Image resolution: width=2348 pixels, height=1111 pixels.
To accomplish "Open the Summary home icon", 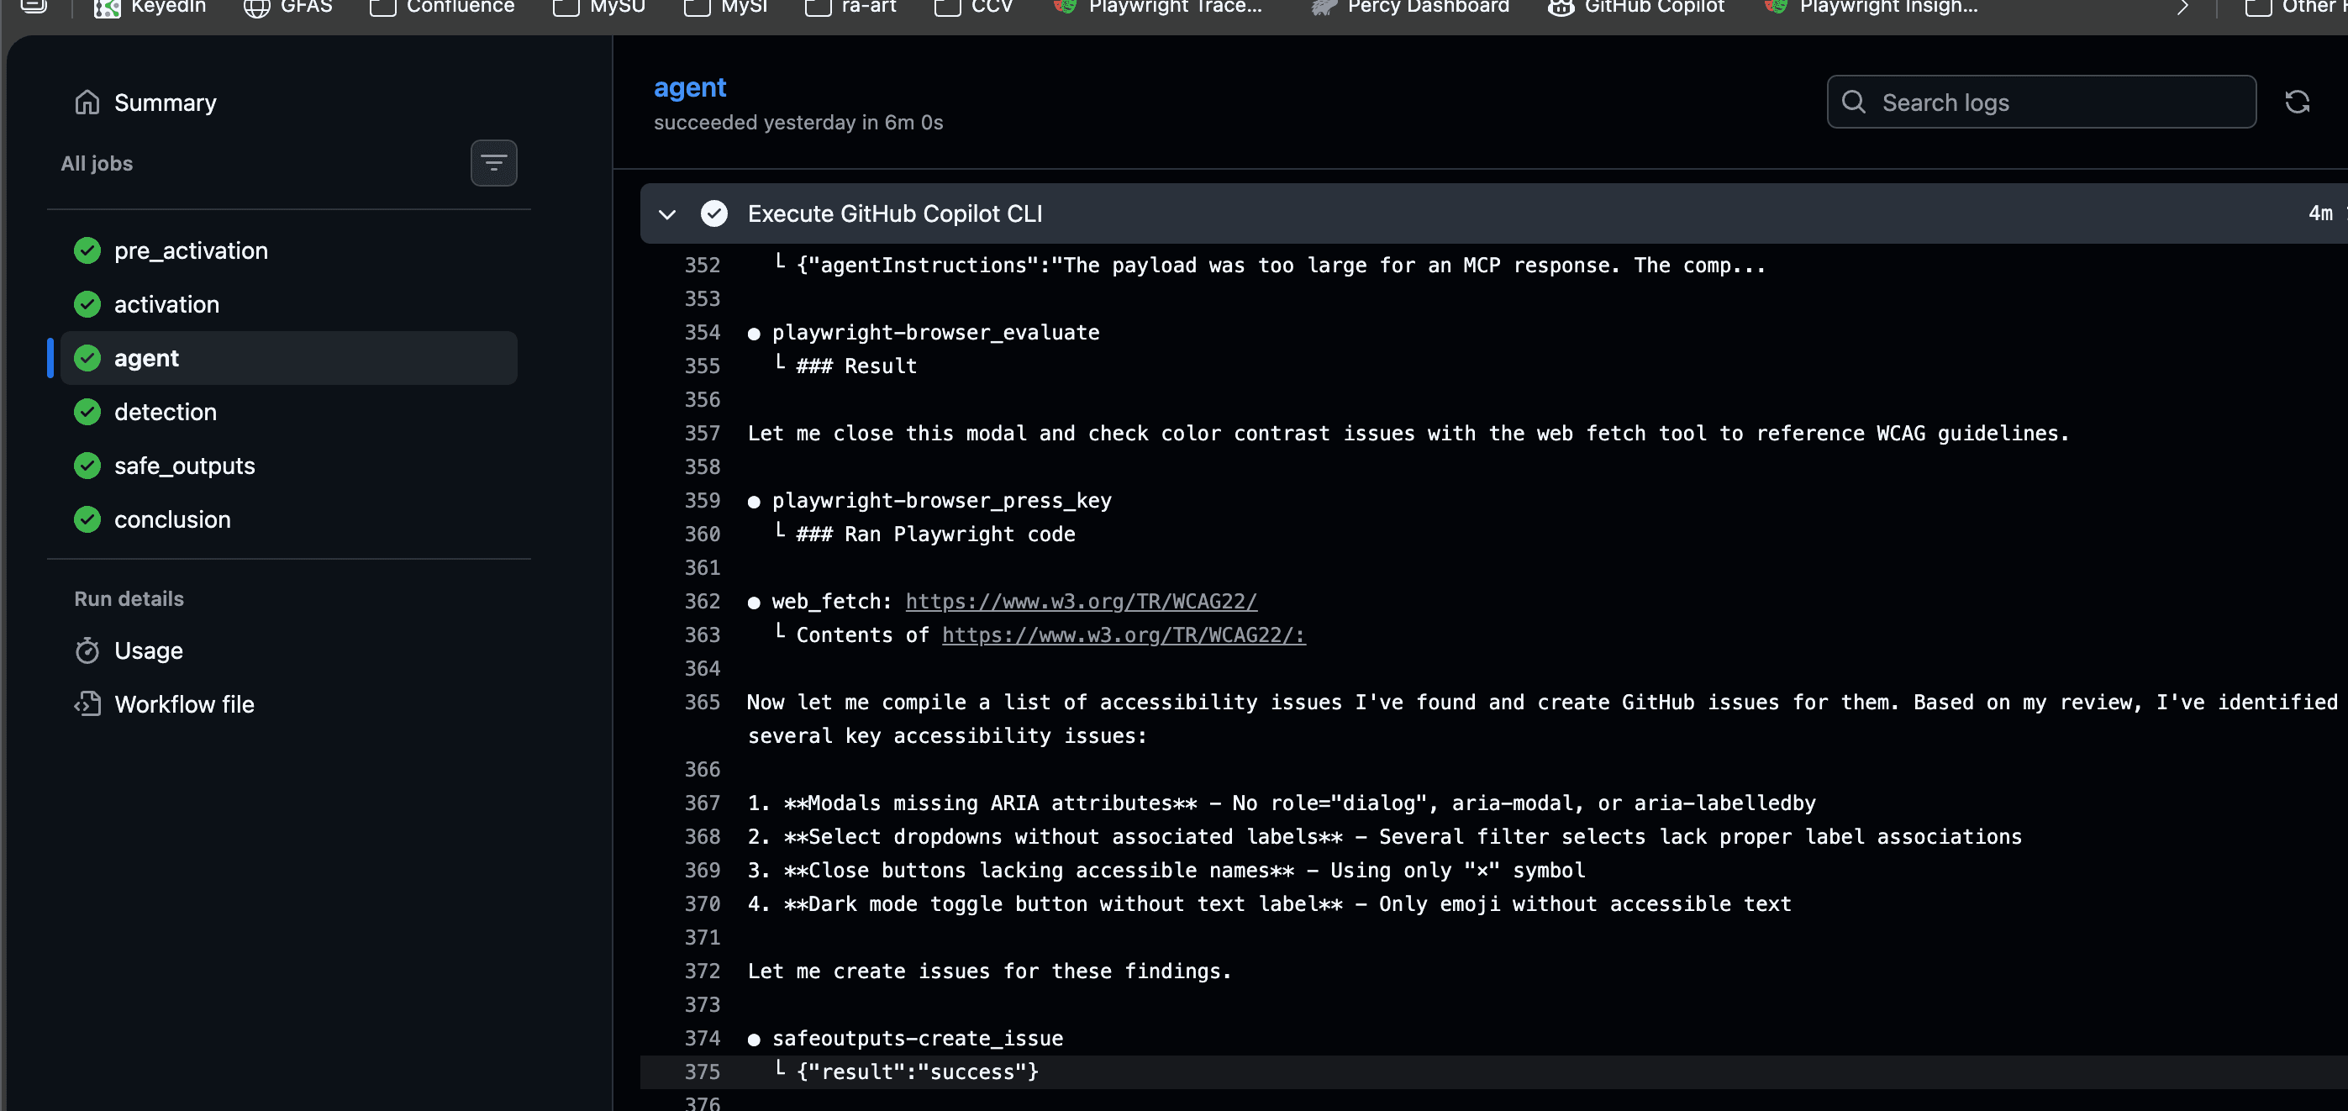I will [x=87, y=102].
